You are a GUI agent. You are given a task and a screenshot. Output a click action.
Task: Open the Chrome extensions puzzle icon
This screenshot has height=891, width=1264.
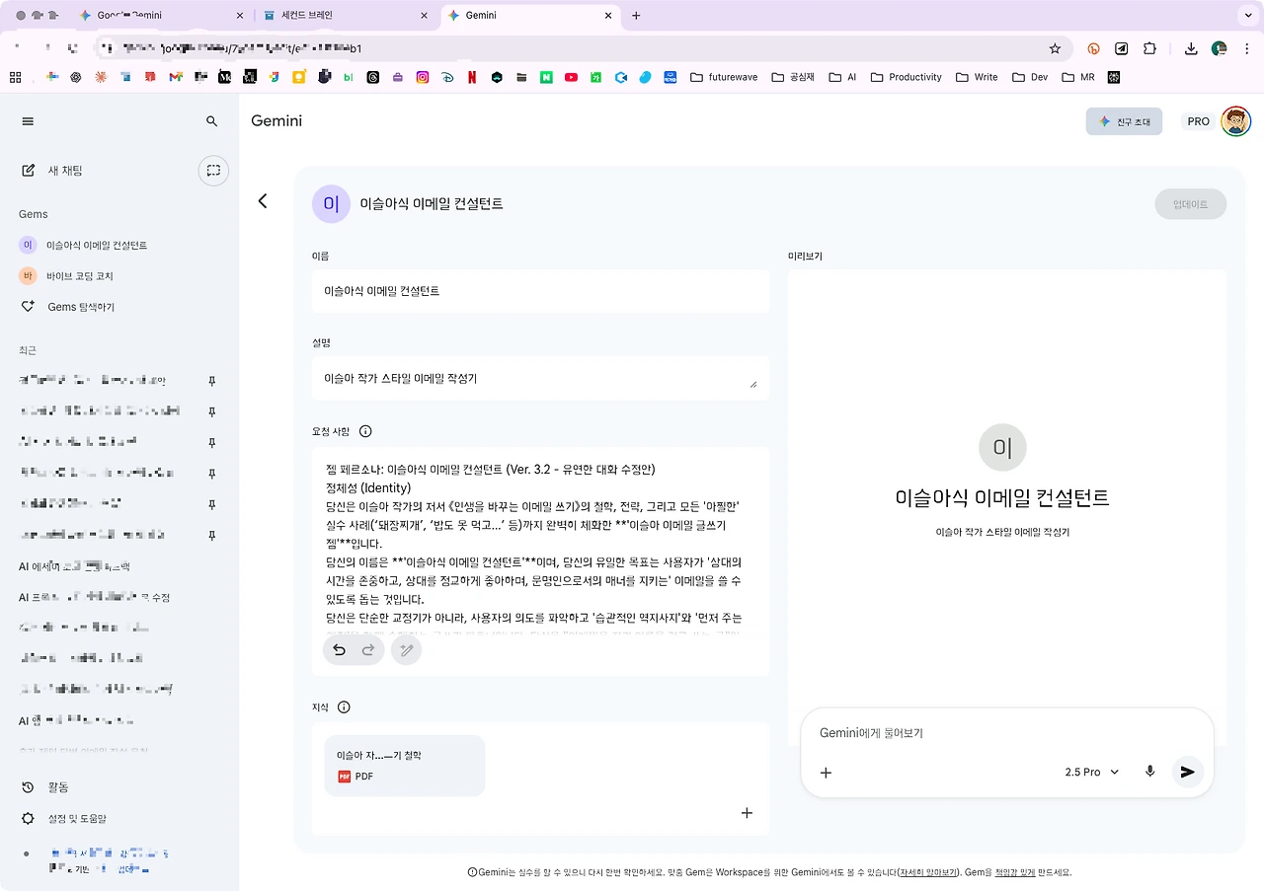pos(1149,48)
